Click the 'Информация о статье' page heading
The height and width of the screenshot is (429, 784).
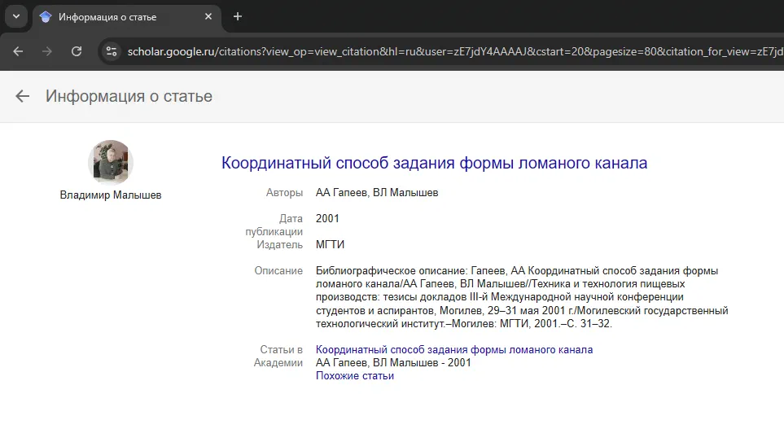[129, 96]
